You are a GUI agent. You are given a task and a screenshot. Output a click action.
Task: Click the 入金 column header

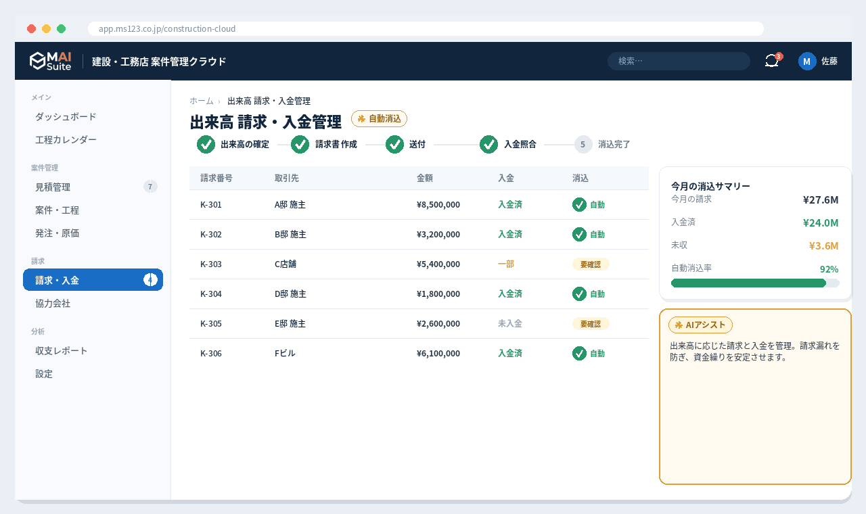point(506,179)
